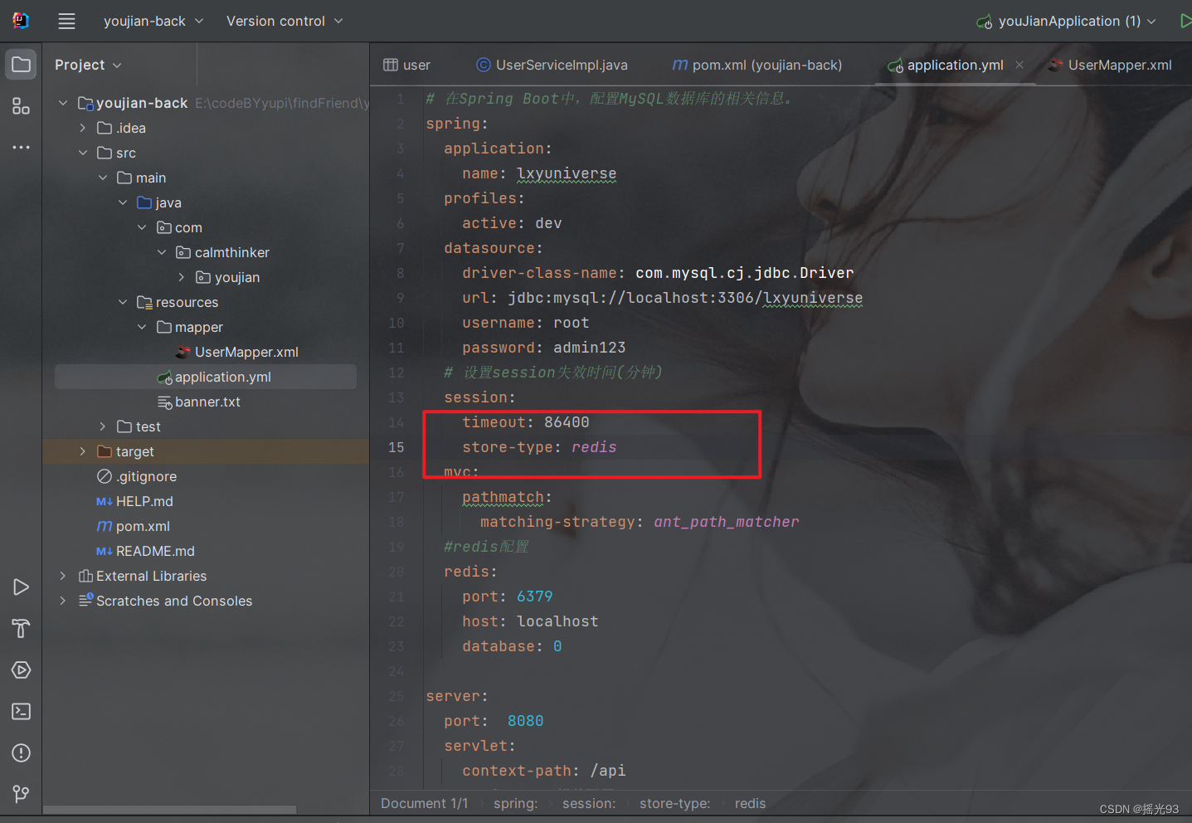Viewport: 1192px width, 823px height.
Task: Collapse the mapper folder
Action: (142, 327)
